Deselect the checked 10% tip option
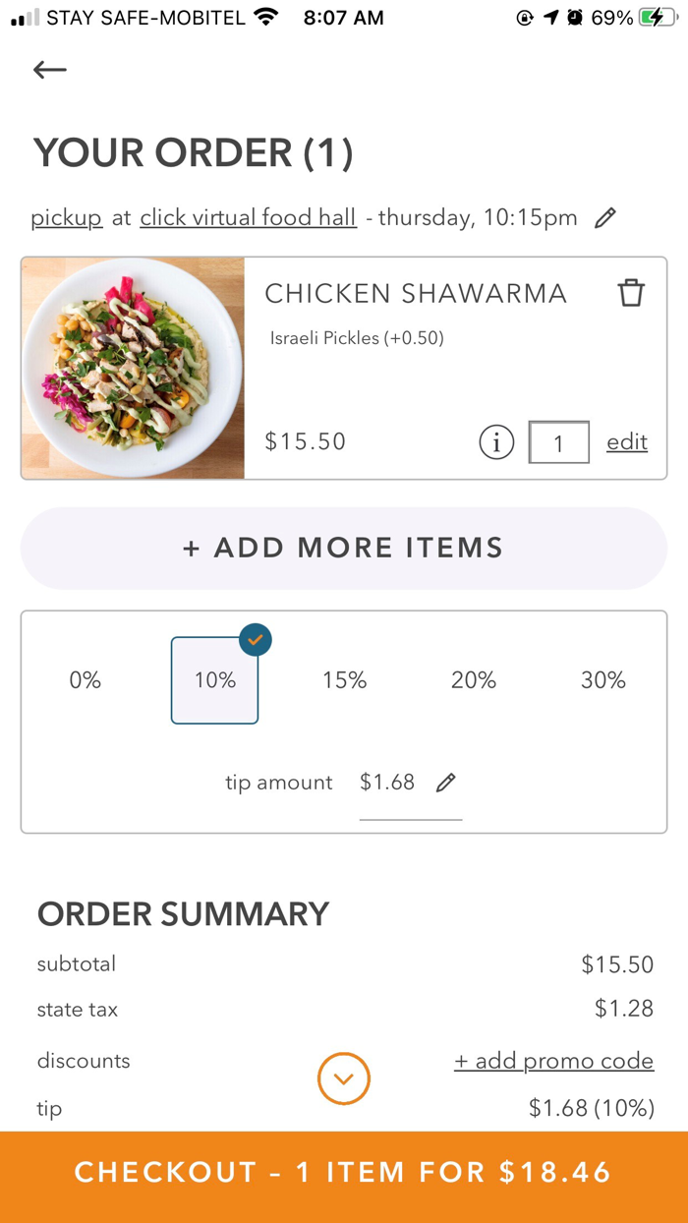688x1223 pixels. coord(214,679)
